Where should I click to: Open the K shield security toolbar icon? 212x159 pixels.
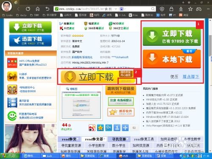coord(162,9)
